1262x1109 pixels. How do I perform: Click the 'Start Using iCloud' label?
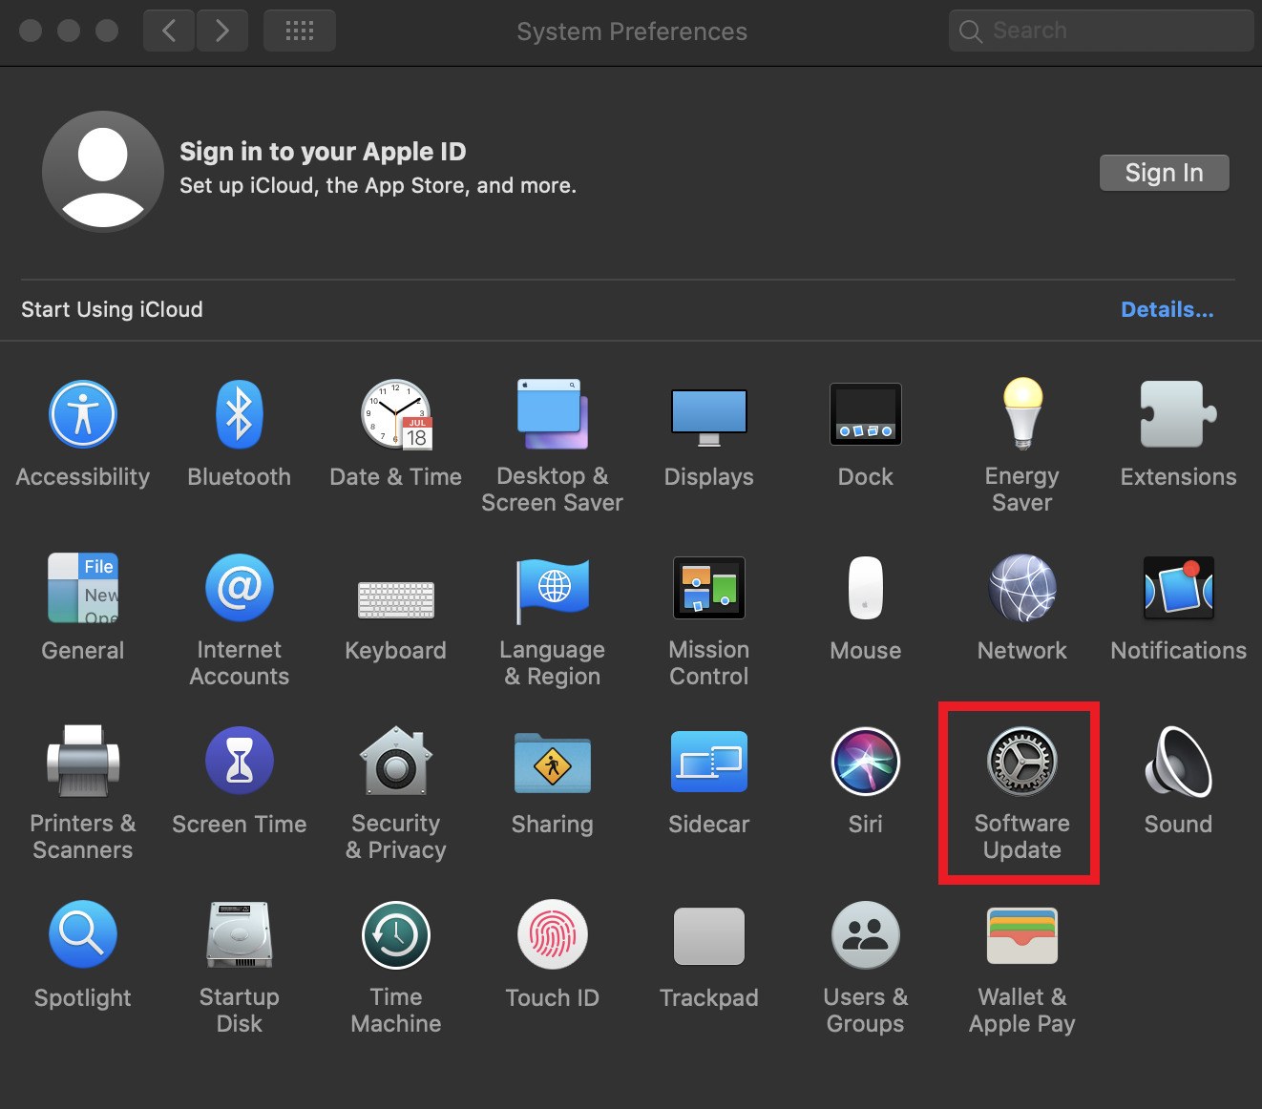pyautogui.click(x=112, y=309)
